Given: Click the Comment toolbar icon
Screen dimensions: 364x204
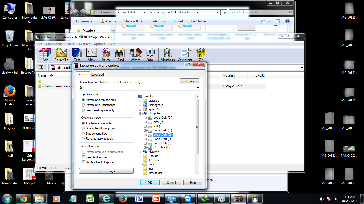Looking at the screenshot, I should click(x=185, y=54).
